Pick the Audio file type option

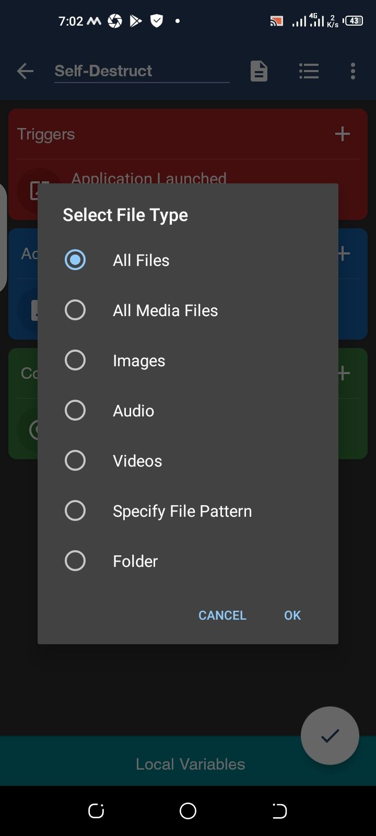point(188,410)
